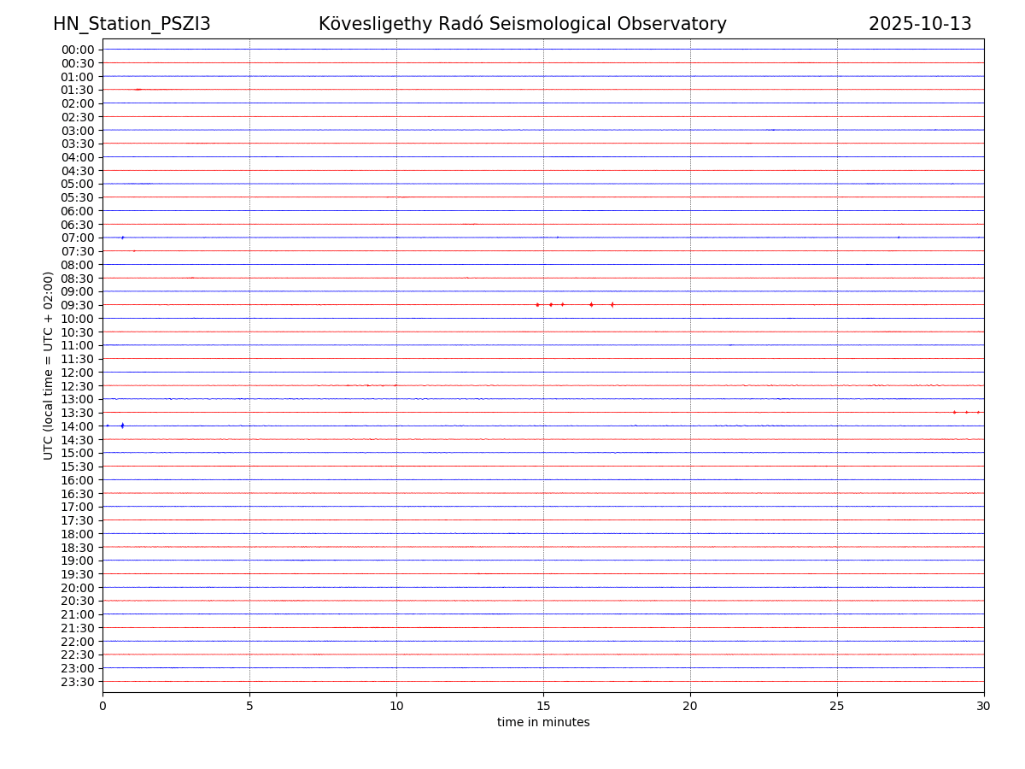Click the 25 tick on the minutes axis

click(x=837, y=706)
